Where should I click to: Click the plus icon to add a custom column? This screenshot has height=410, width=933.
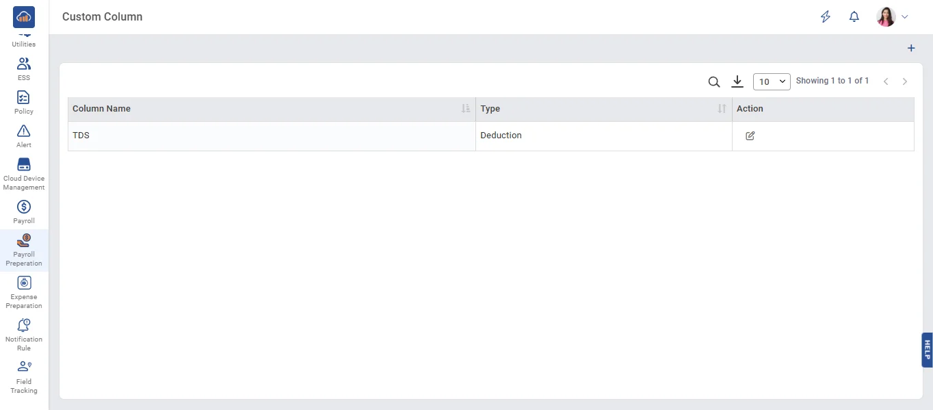click(910, 48)
